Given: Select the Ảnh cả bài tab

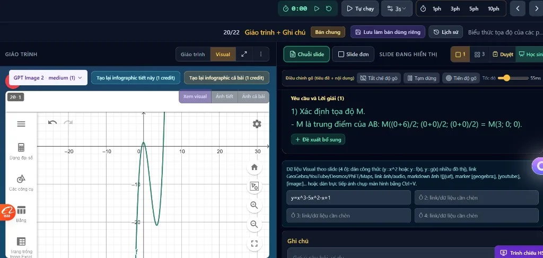Looking at the screenshot, I should tap(253, 96).
